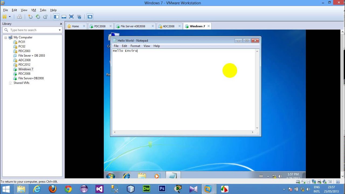Open Notepad's View menu
Screen dimensions: 345x194
tap(147, 46)
